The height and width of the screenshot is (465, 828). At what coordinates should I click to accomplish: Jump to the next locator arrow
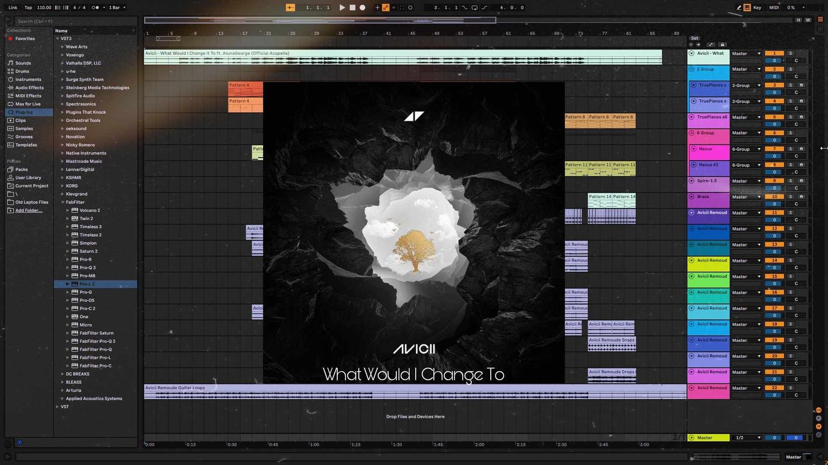coord(698,45)
